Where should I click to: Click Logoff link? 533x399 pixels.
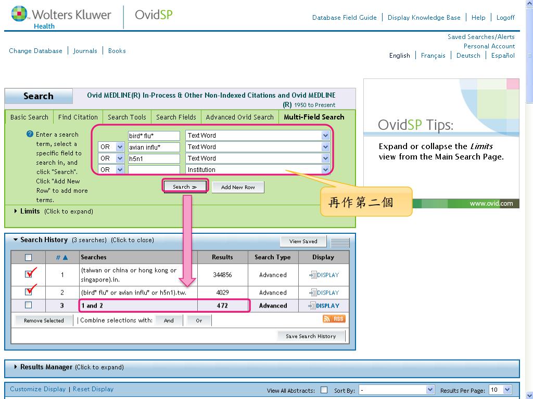(x=505, y=18)
